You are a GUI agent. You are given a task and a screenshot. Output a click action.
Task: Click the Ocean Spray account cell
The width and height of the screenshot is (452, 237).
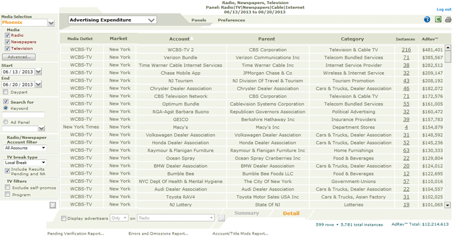(181, 158)
